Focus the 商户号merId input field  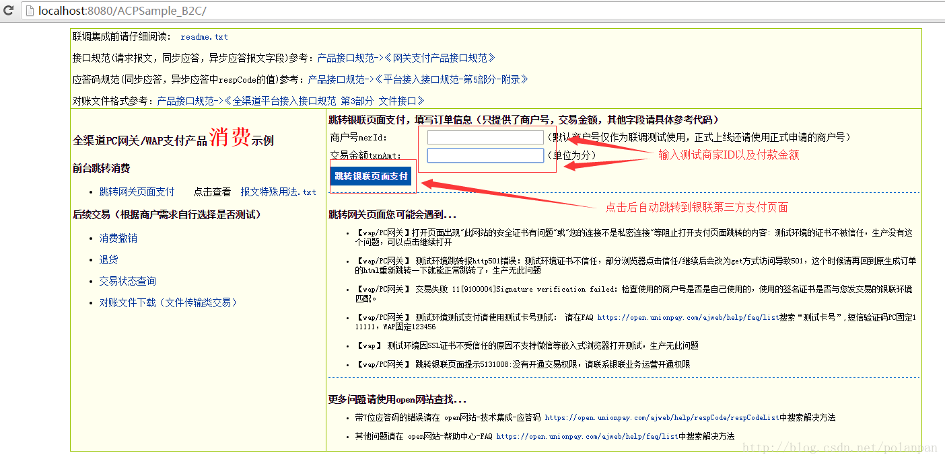tap(485, 137)
